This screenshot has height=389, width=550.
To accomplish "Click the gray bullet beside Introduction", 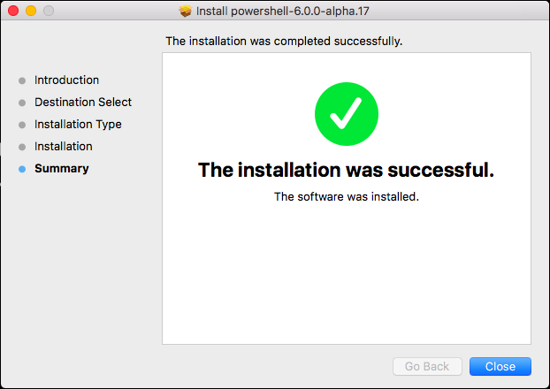I will [22, 80].
